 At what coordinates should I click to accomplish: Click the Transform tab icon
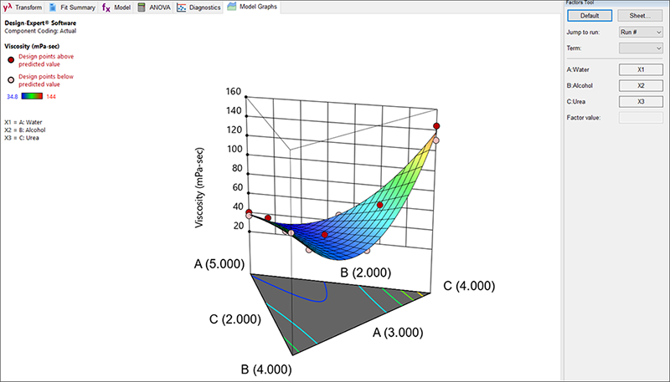click(x=8, y=7)
